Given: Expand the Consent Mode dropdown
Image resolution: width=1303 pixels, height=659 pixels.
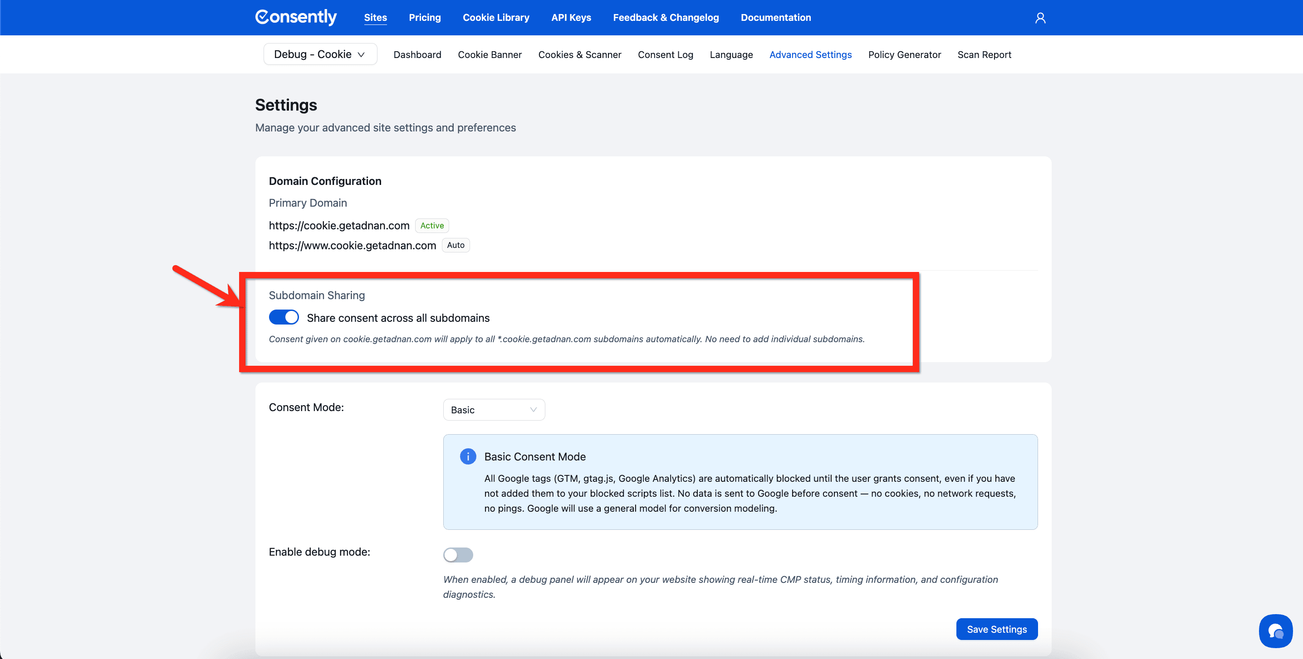Looking at the screenshot, I should (494, 409).
